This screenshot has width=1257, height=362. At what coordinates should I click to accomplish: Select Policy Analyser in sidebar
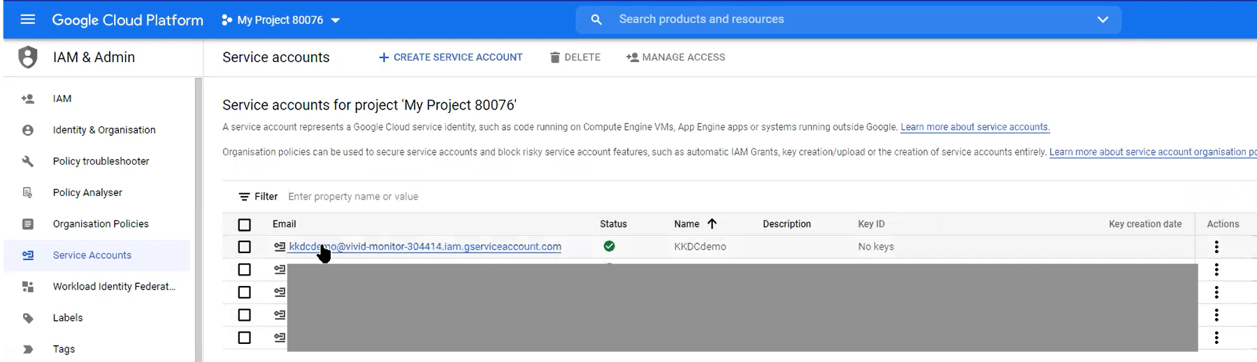(87, 193)
